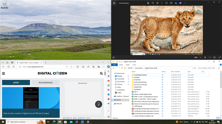This screenshot has width=222, height=124.
Task: Select Downloads in Quick access
Action: [121, 79]
